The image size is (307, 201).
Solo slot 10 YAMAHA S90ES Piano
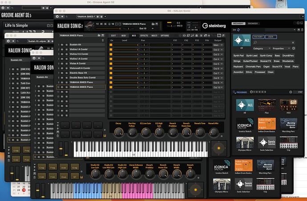(x=67, y=87)
